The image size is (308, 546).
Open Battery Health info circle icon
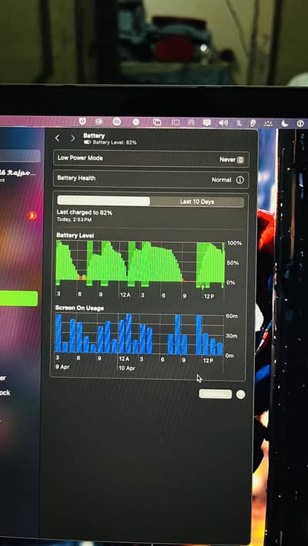click(240, 180)
